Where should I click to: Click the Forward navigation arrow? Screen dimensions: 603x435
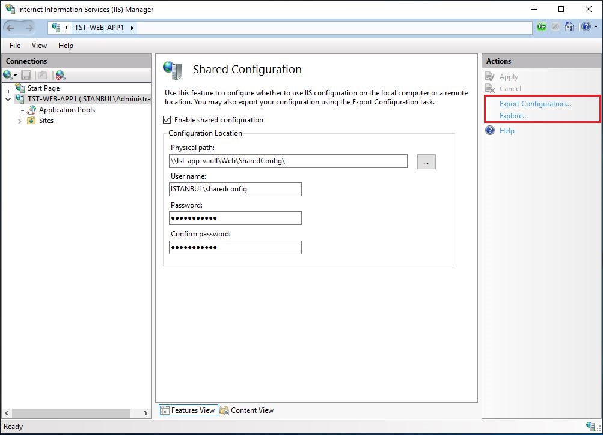(29, 28)
